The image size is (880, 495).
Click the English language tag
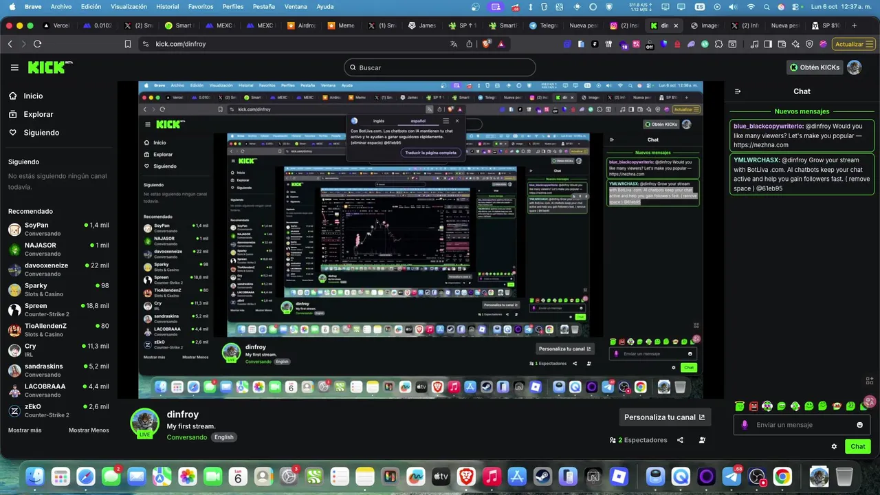[x=223, y=437]
